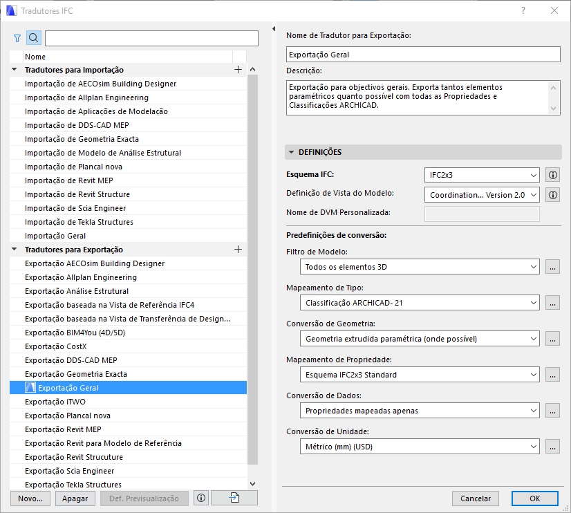571x513 pixels.
Task: Open the filter icon above the translator list
Action: [x=17, y=38]
